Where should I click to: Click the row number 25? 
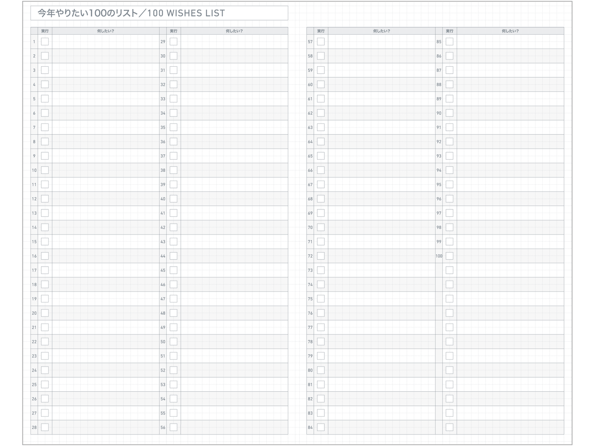coord(34,384)
